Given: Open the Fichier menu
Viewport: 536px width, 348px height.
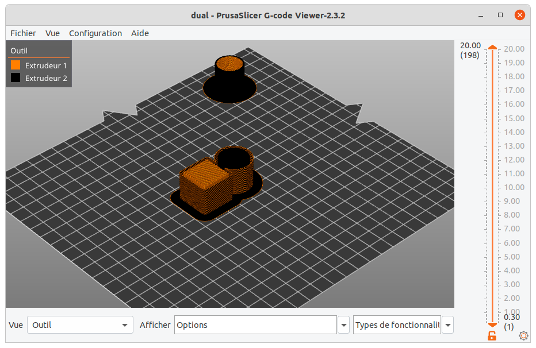Looking at the screenshot, I should click(x=23, y=33).
